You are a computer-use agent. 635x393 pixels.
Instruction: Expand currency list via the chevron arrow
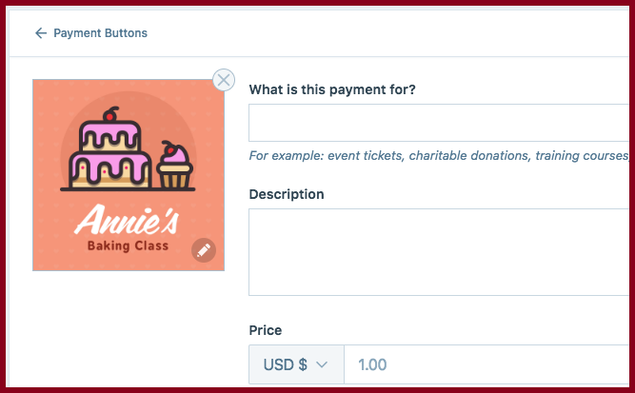click(322, 364)
